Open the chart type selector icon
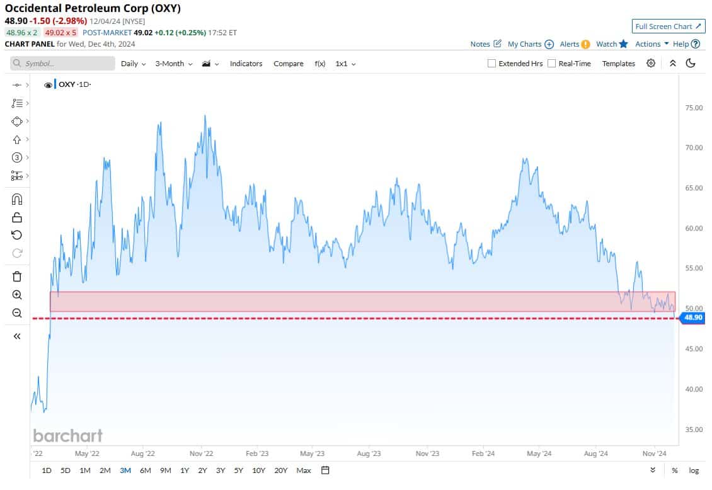Viewport: 712px width, 490px height. tap(208, 63)
